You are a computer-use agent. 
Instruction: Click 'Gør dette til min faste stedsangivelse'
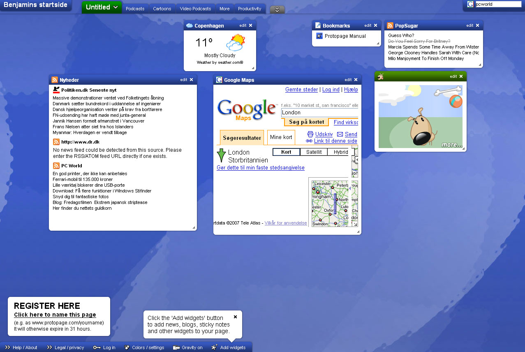tap(261, 168)
